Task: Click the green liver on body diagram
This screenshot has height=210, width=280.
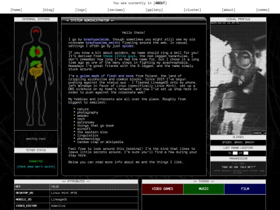Action: click(35, 63)
